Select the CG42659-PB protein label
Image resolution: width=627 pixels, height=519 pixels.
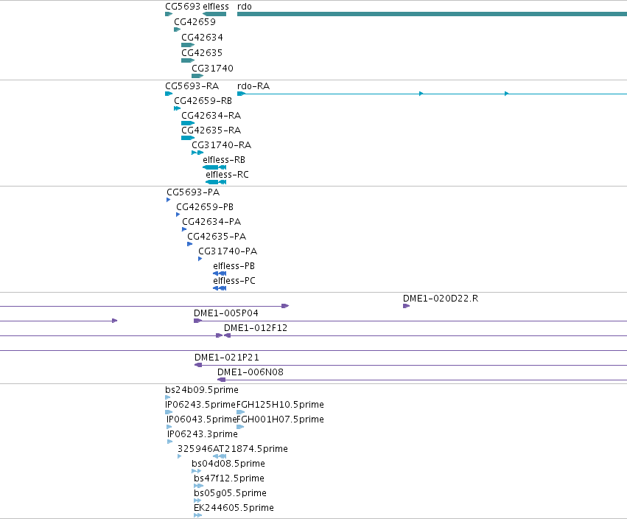click(x=205, y=207)
